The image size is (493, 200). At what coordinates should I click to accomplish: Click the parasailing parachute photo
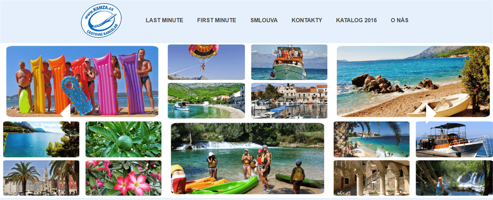pos(206,62)
